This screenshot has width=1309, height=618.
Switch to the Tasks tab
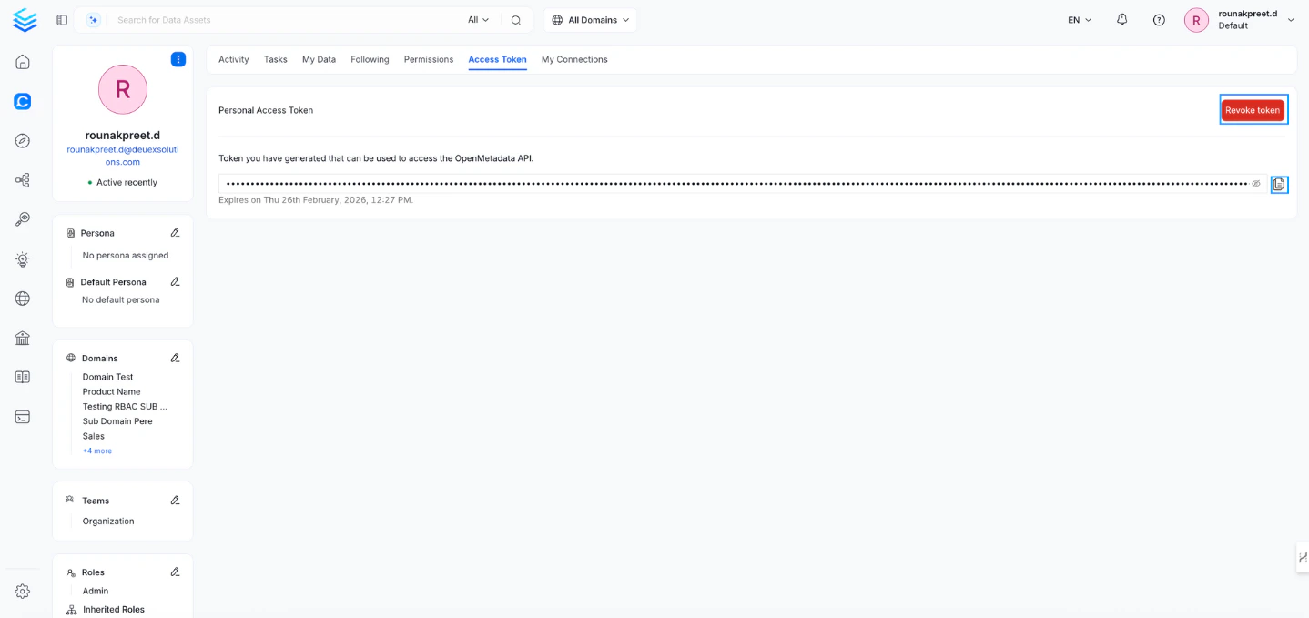tap(276, 59)
